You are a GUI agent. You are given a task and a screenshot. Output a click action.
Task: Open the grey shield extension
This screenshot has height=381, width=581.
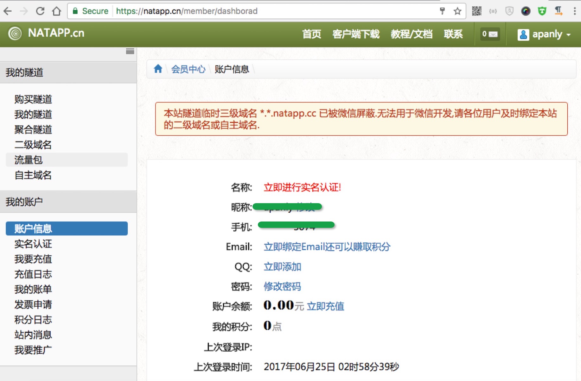tap(509, 11)
